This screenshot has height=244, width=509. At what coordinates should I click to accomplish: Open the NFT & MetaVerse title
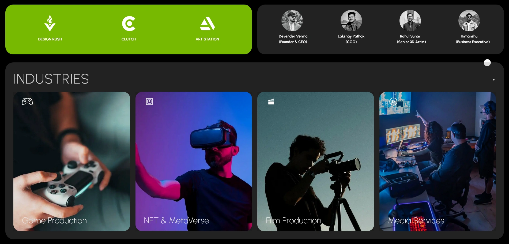(x=176, y=220)
